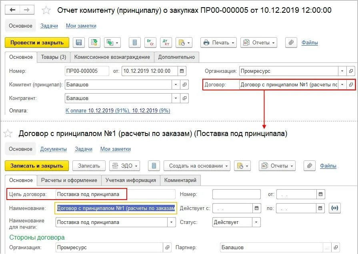This screenshot has width=358, height=254.
Task: Show Dr/Cr postings icon
Action: [150, 43]
